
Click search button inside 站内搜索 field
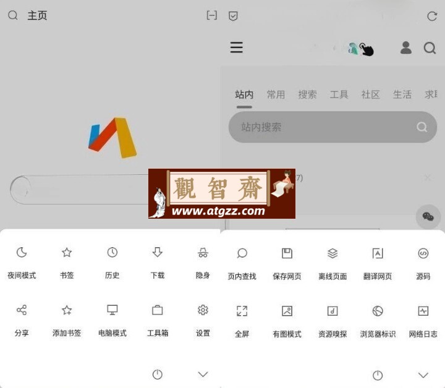(x=422, y=127)
